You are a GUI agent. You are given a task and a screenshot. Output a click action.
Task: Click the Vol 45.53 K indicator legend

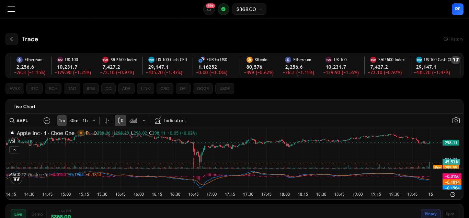tap(21, 141)
